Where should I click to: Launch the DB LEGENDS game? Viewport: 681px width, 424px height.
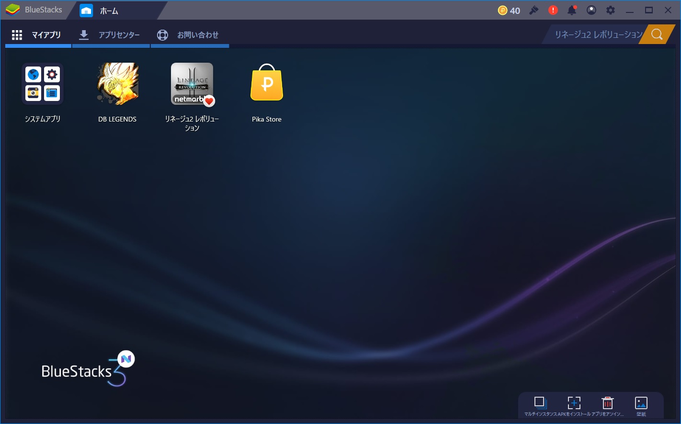coord(117,84)
